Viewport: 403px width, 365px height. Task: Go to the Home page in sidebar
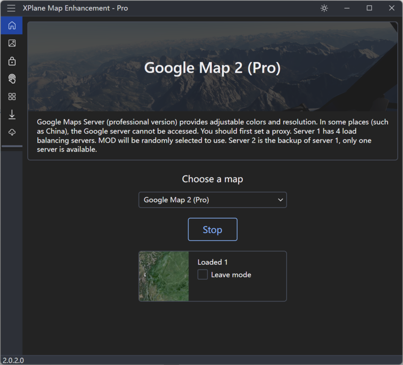click(x=12, y=26)
